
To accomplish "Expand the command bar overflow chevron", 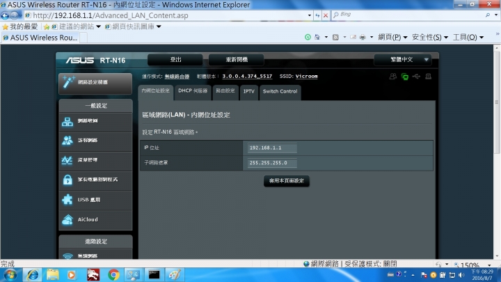I will [x=497, y=33].
